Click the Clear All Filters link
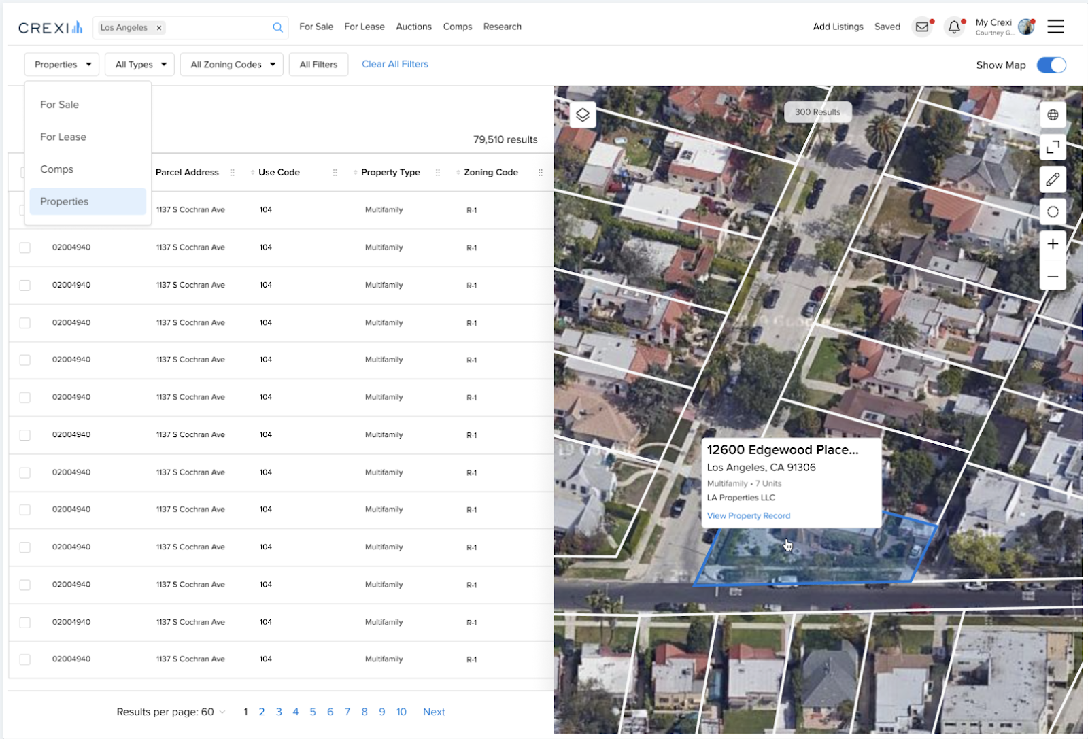The height and width of the screenshot is (739, 1088). [x=394, y=63]
